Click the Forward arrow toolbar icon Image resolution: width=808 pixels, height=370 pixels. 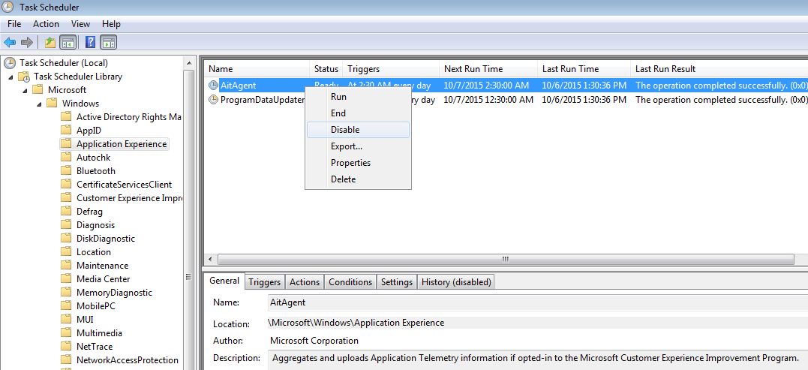click(27, 42)
